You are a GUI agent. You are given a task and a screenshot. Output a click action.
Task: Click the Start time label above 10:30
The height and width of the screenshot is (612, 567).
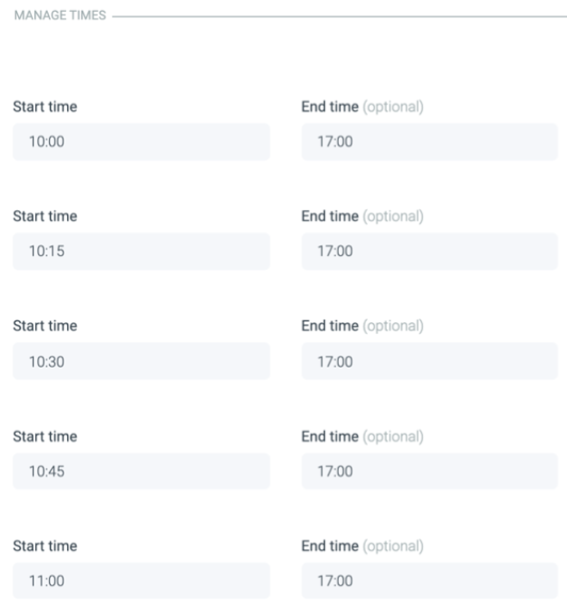click(44, 326)
